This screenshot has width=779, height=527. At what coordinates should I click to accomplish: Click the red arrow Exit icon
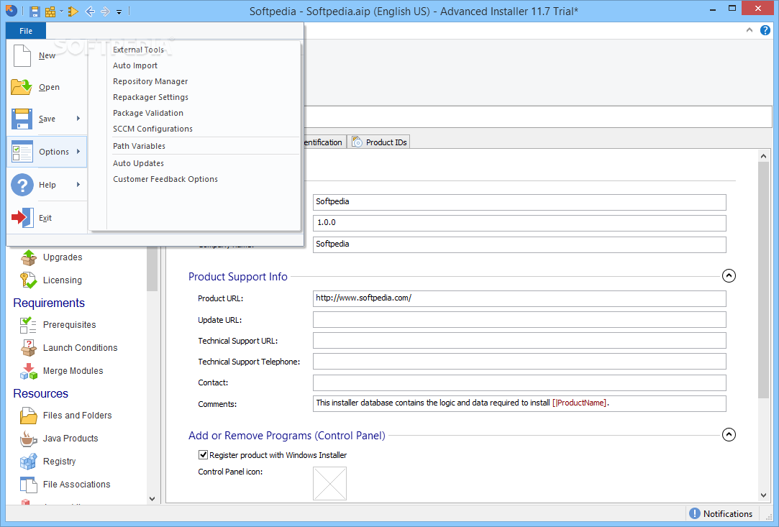click(22, 218)
